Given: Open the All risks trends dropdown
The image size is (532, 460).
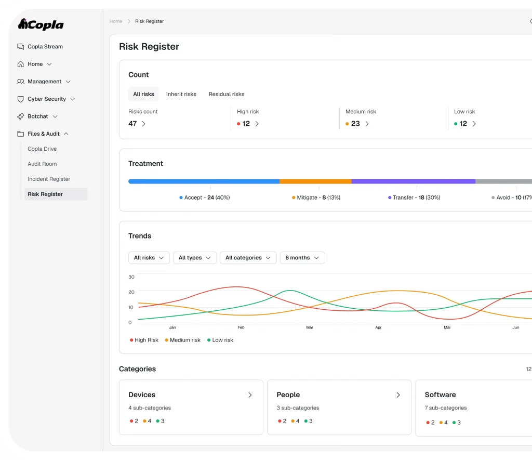Looking at the screenshot, I should point(149,258).
